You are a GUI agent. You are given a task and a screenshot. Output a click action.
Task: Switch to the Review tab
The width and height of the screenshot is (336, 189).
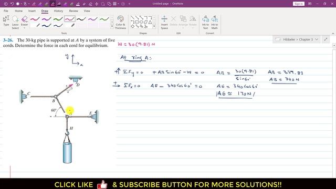tap(73, 11)
